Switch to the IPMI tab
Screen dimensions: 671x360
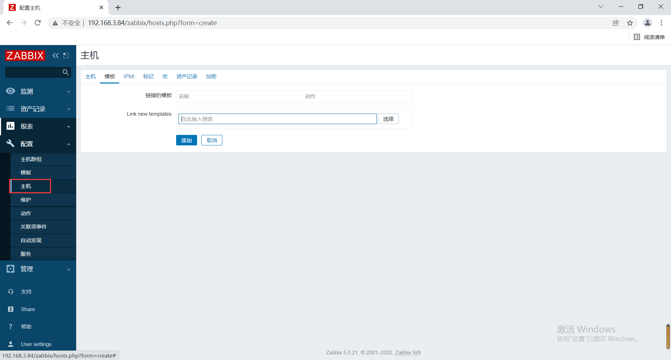point(129,76)
